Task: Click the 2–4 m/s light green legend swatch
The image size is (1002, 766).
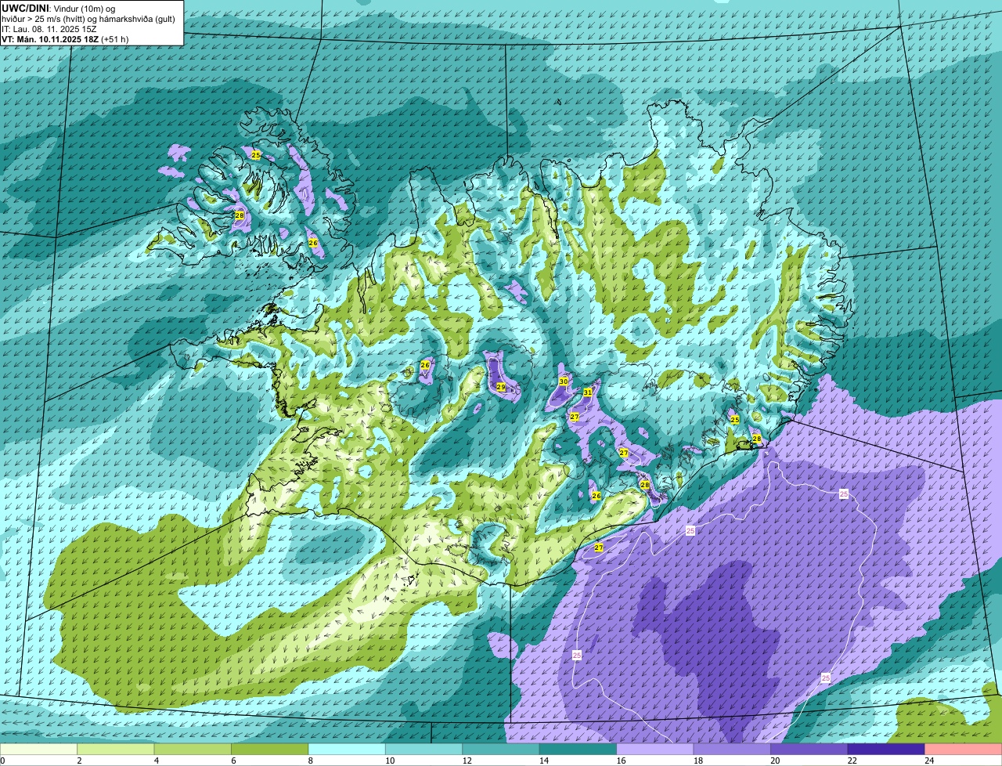Action: coord(117,750)
